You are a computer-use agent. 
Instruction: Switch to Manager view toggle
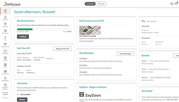(x=101, y=4)
